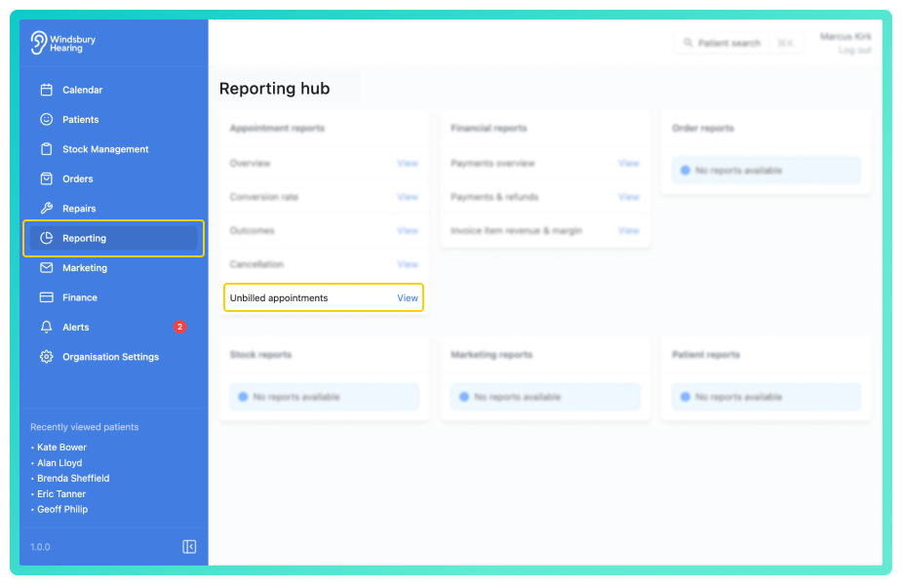The image size is (902, 585).
Task: Click into the Patient search field
Action: pos(738,43)
